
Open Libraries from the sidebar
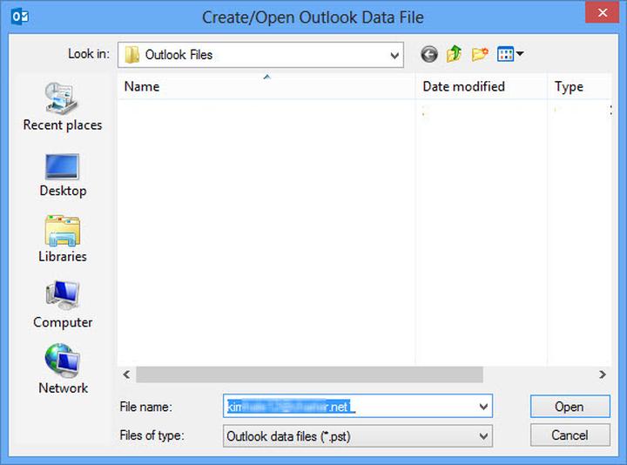tap(62, 239)
